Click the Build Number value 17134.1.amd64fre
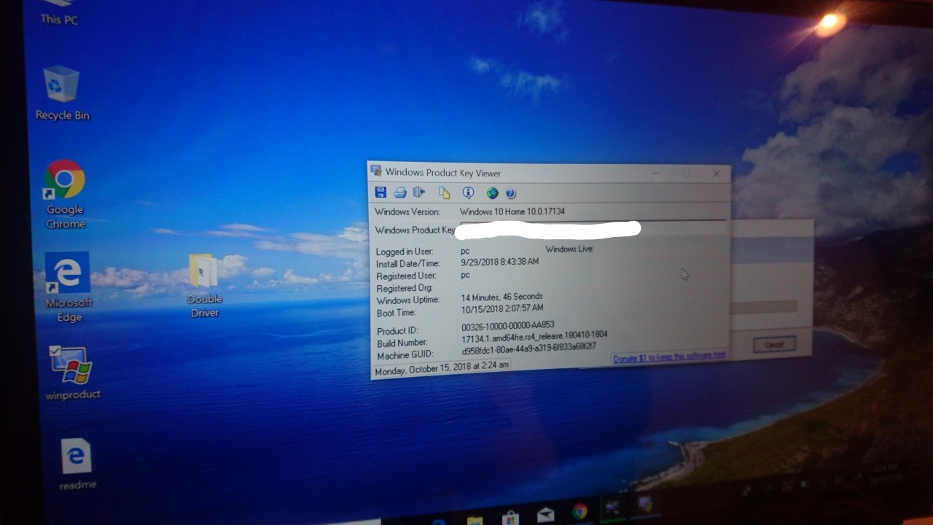The image size is (933, 525). coord(534,337)
